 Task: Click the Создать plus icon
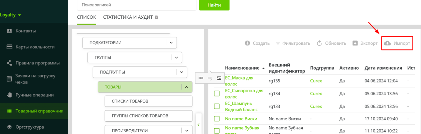tap(247, 43)
